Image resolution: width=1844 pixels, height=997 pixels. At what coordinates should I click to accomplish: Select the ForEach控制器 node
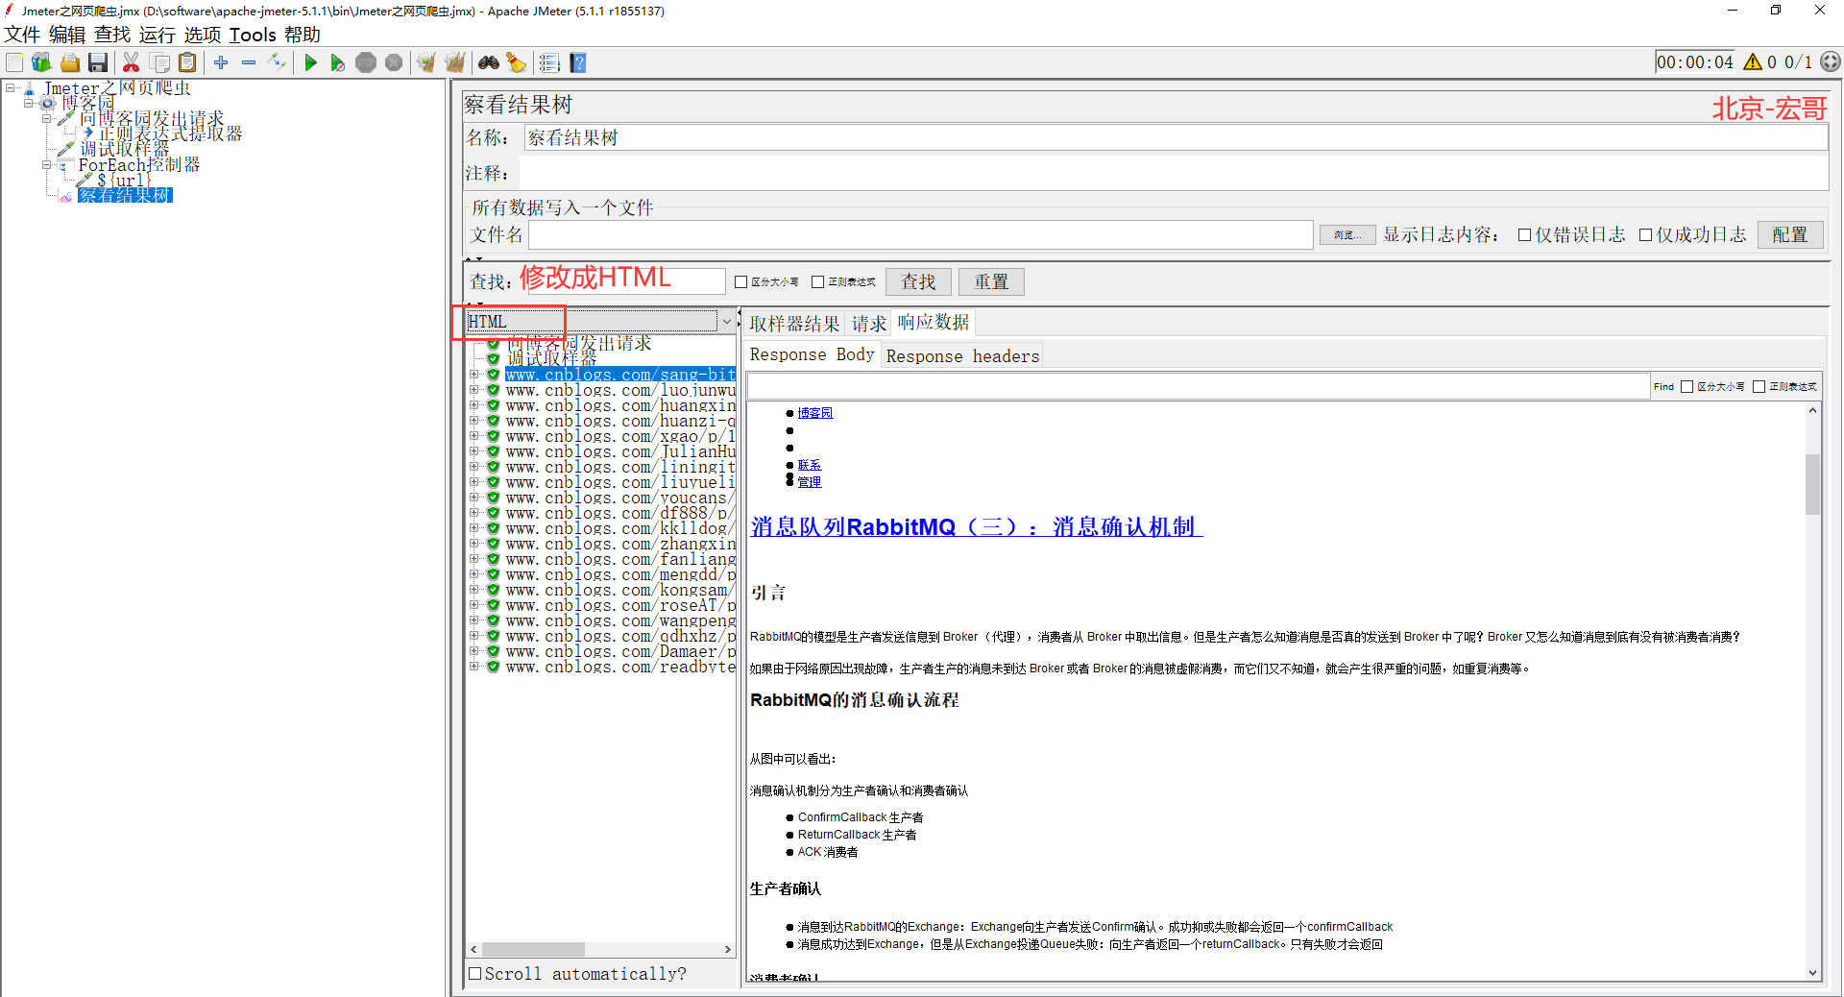click(x=139, y=164)
